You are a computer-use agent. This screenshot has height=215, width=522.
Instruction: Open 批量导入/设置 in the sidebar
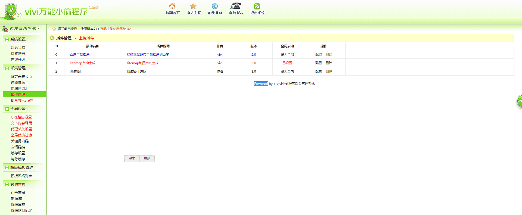(x=22, y=100)
